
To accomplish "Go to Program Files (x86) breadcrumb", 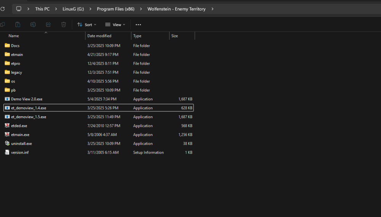I will (116, 9).
